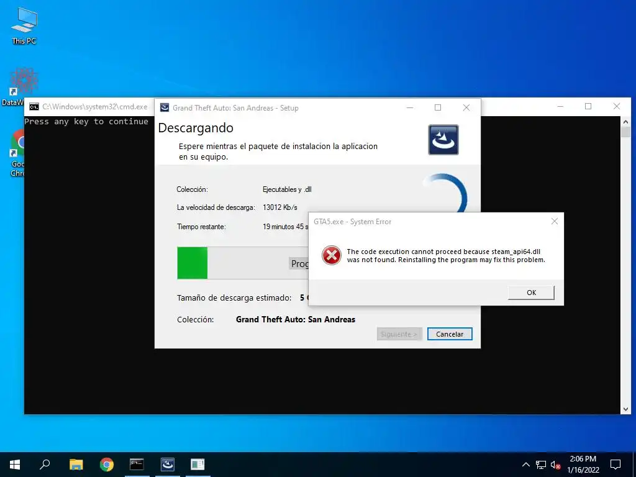Open the Windows Start menu
The width and height of the screenshot is (636, 477).
click(x=15, y=465)
